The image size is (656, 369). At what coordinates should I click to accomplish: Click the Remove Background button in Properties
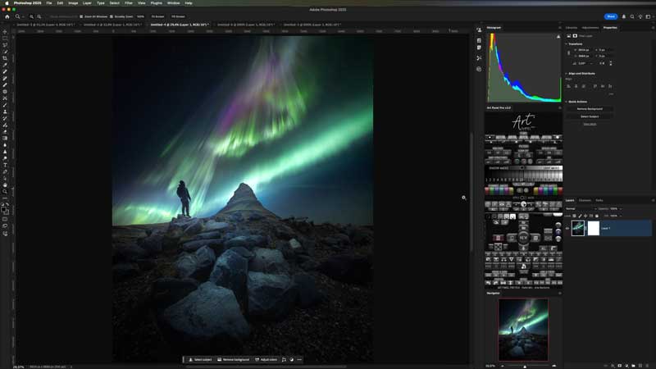coord(589,109)
